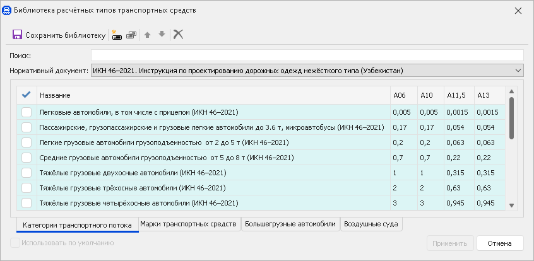The width and height of the screenshot is (534, 261).
Task: Click the move down arrow icon
Action: tap(162, 35)
